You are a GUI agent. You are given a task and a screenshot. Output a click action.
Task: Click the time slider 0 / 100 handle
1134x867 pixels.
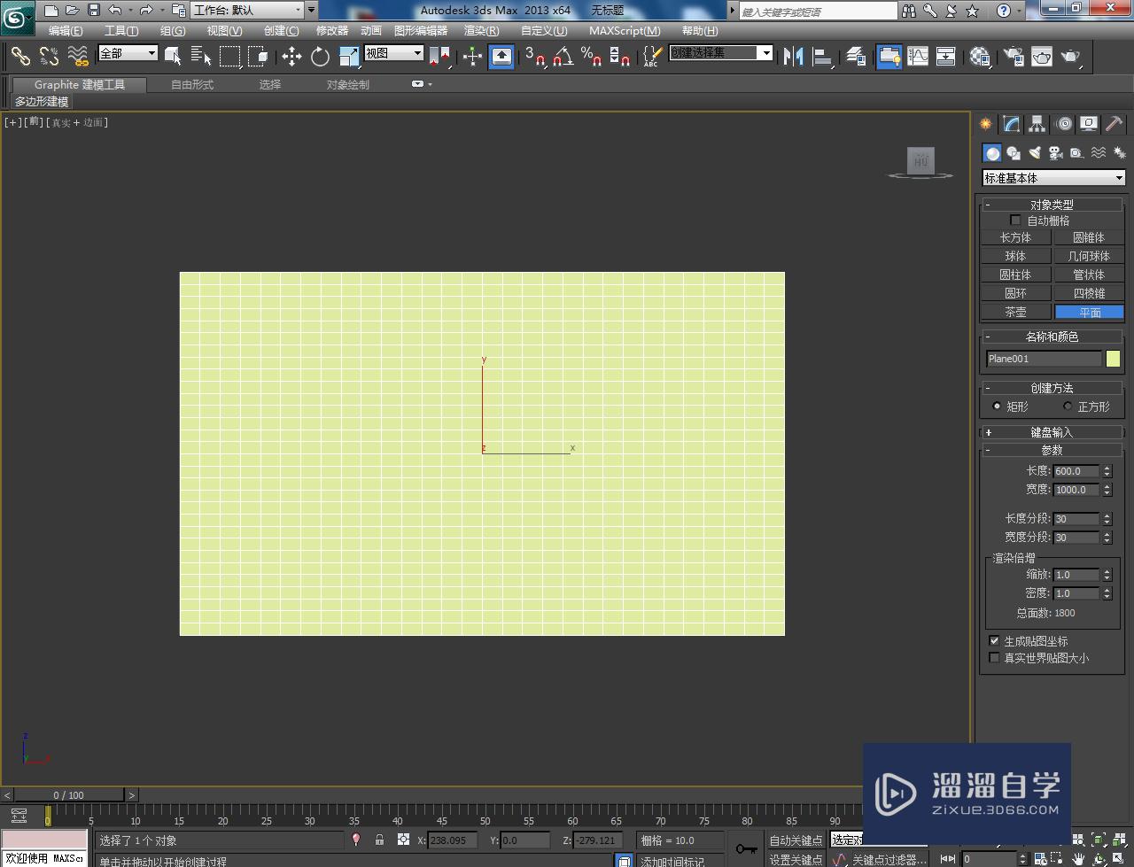68,795
